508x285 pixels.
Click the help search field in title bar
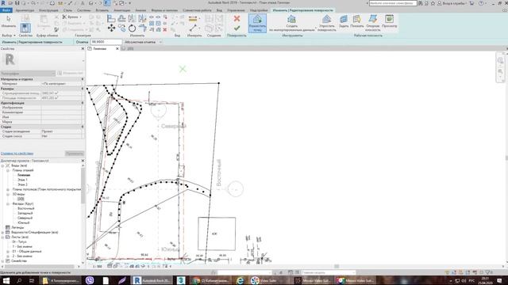point(393,3)
